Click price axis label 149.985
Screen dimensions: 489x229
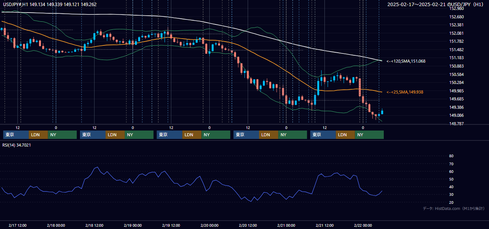[x=456, y=91]
